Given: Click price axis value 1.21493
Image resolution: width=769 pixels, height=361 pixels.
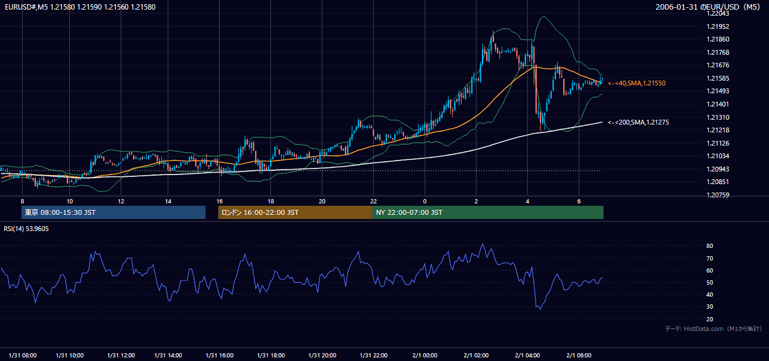Looking at the screenshot, I should [718, 91].
